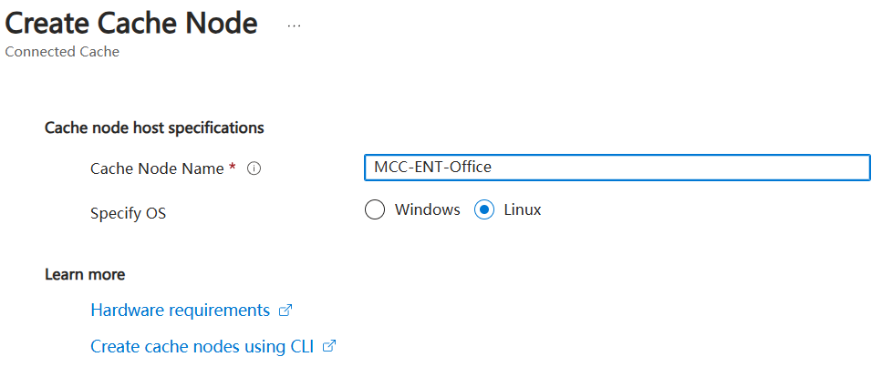Focus the Cache Node Name input field
The width and height of the screenshot is (882, 367).
tap(617, 168)
